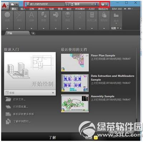Click the Layers panel stacked sheets icon
This screenshot has width=143, height=142.
tap(44, 15)
